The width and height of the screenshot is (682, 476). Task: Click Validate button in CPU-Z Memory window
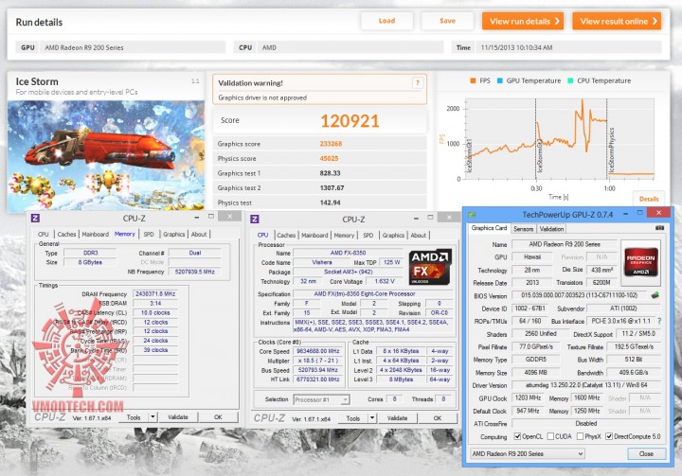click(x=178, y=417)
